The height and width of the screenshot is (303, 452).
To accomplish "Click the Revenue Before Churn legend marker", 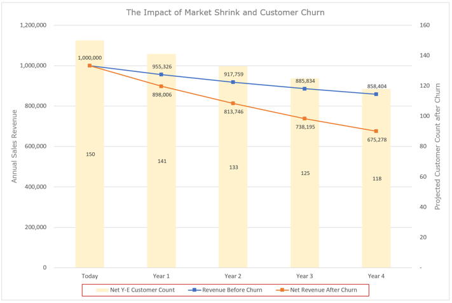I will [x=195, y=290].
